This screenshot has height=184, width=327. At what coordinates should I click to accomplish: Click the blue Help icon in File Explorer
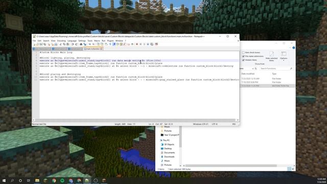pyautogui.click(x=294, y=48)
